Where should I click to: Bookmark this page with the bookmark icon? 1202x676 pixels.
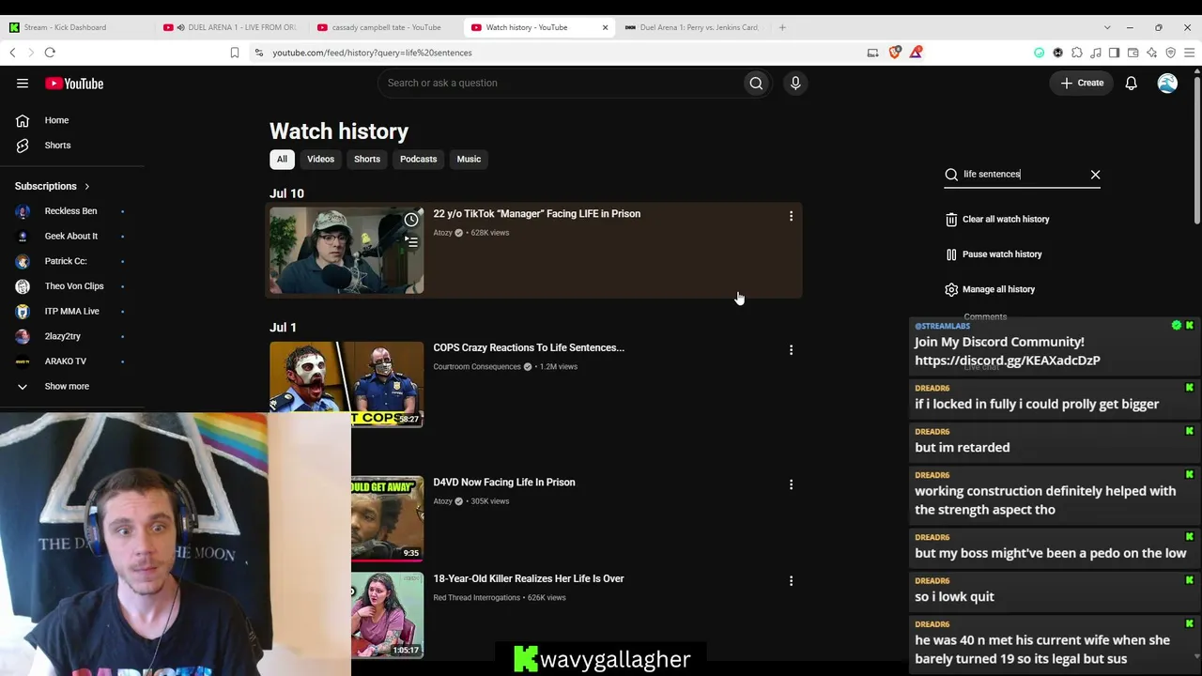coord(235,53)
